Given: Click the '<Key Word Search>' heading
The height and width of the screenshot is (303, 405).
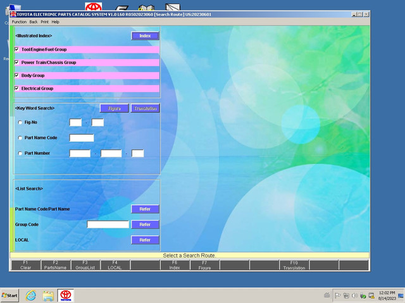Looking at the screenshot, I should (x=35, y=108).
